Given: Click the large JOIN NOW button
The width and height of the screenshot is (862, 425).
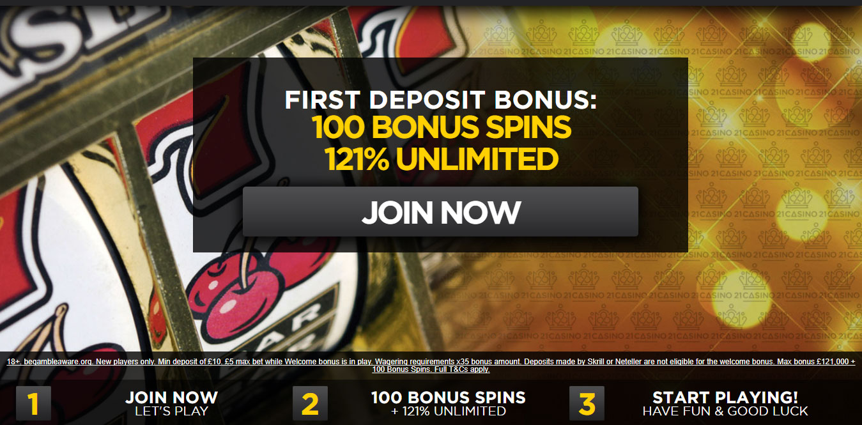Looking at the screenshot, I should point(440,212).
